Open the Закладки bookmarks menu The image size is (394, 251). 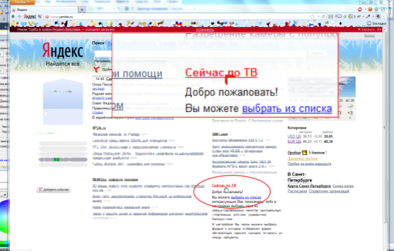[x=377, y=23]
